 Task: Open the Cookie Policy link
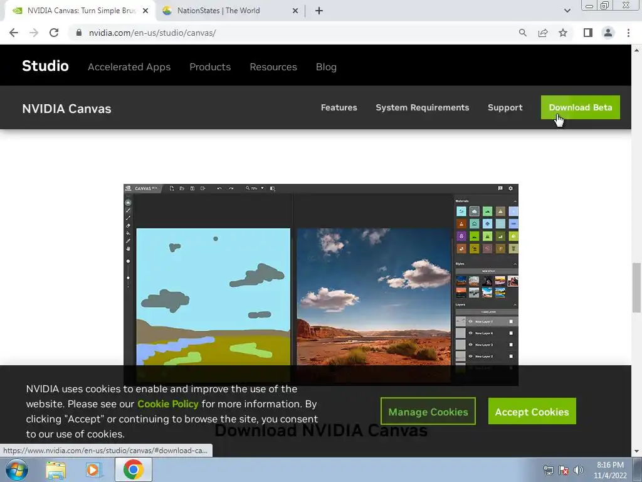point(168,404)
